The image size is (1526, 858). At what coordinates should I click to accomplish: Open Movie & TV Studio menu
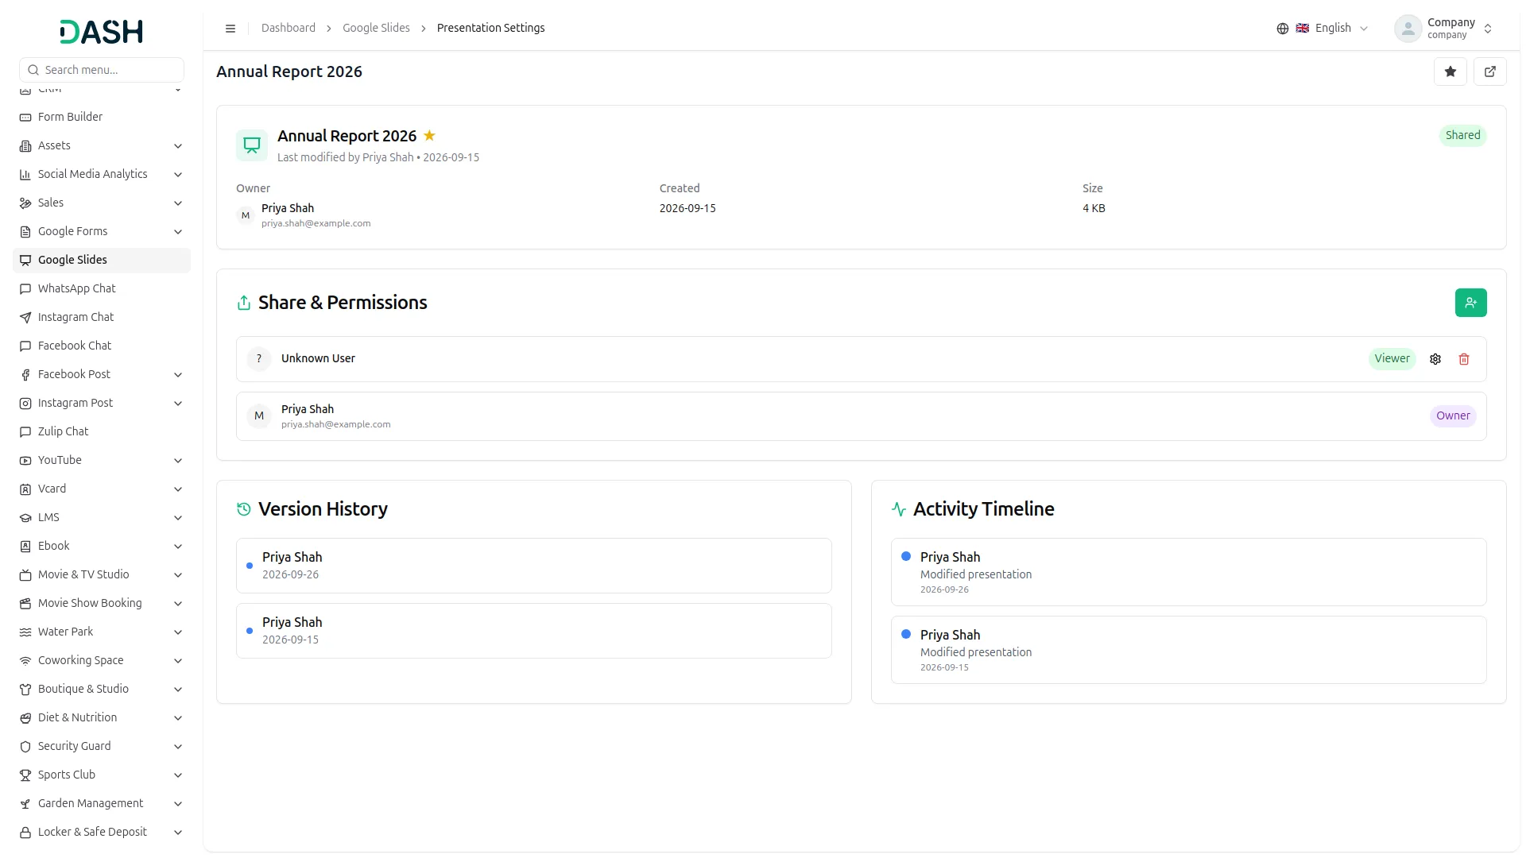(x=102, y=574)
